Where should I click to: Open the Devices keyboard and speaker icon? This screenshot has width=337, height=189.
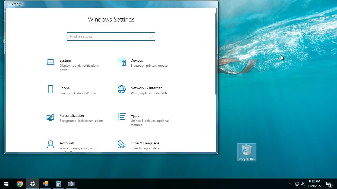coord(121,62)
